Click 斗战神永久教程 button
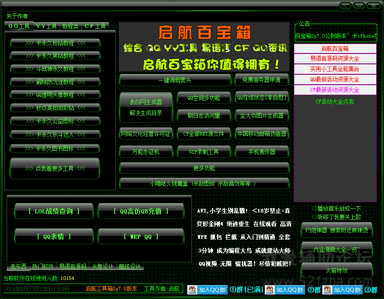 tap(55, 69)
